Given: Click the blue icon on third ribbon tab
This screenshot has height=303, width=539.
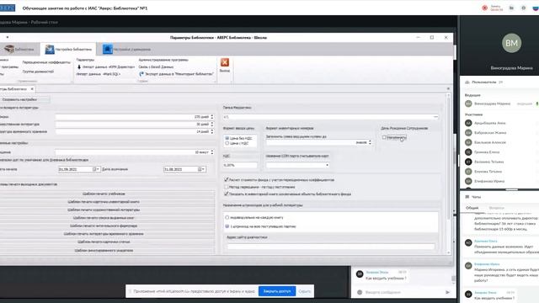Looking at the screenshot, I should (107, 49).
